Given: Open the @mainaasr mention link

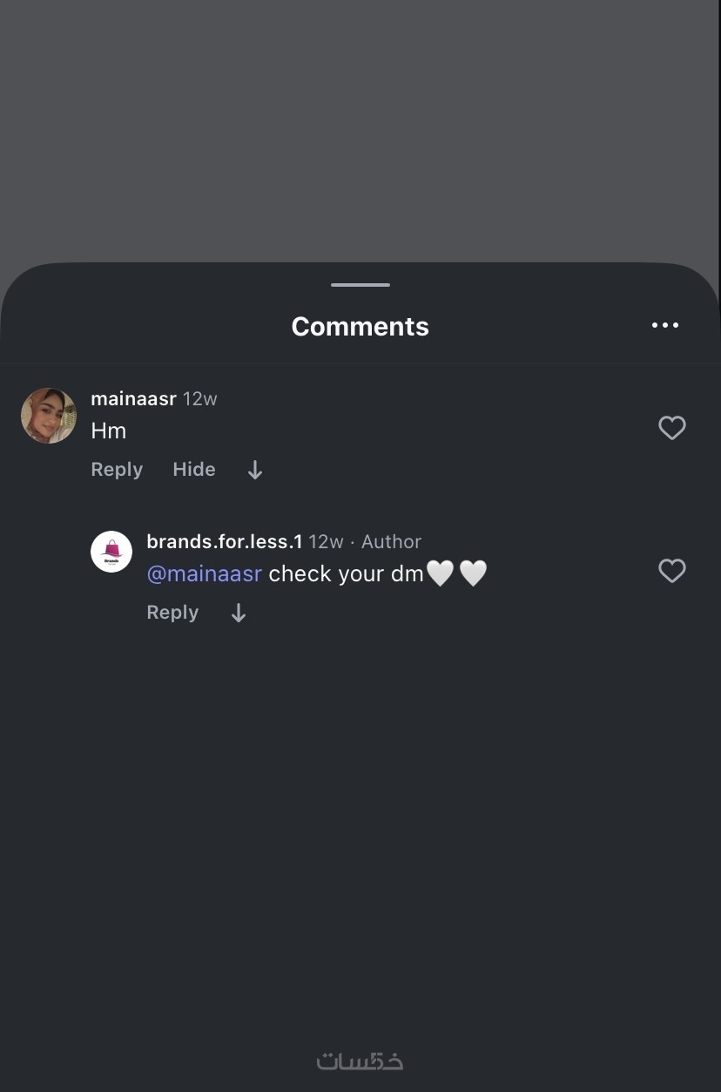Looking at the screenshot, I should (x=205, y=573).
